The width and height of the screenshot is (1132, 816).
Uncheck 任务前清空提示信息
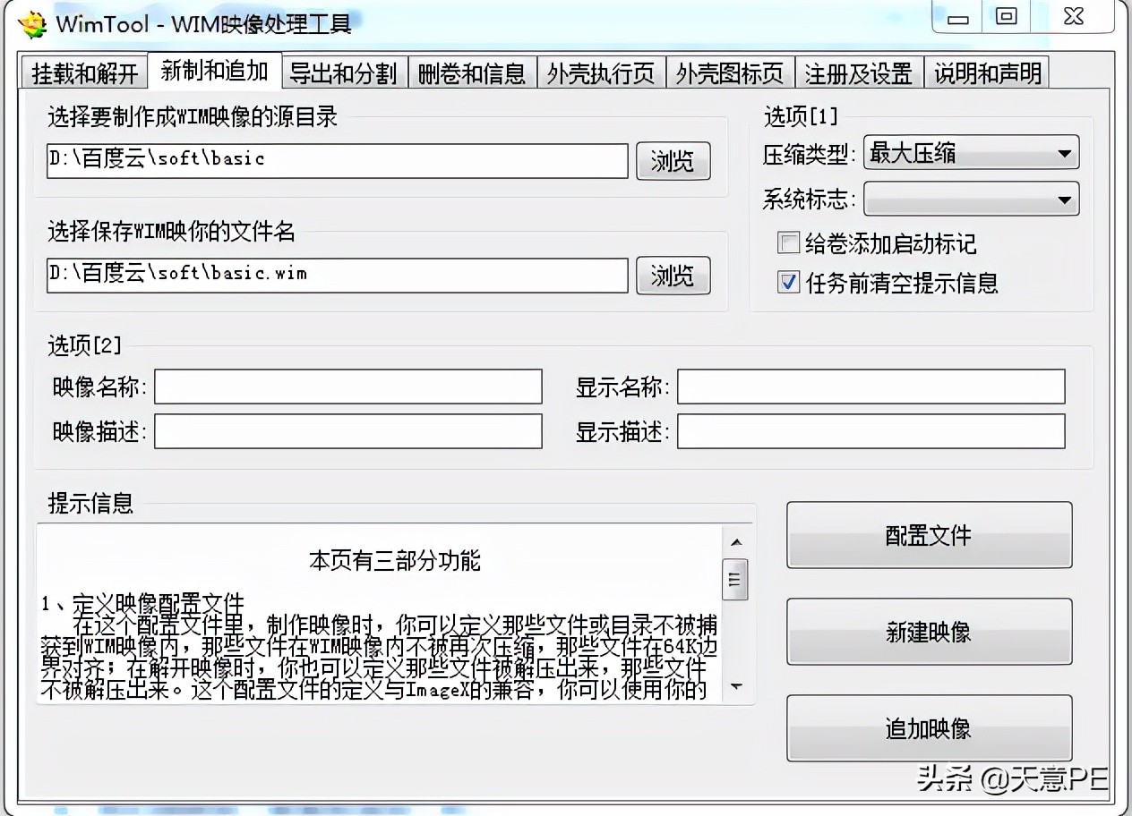[x=788, y=283]
